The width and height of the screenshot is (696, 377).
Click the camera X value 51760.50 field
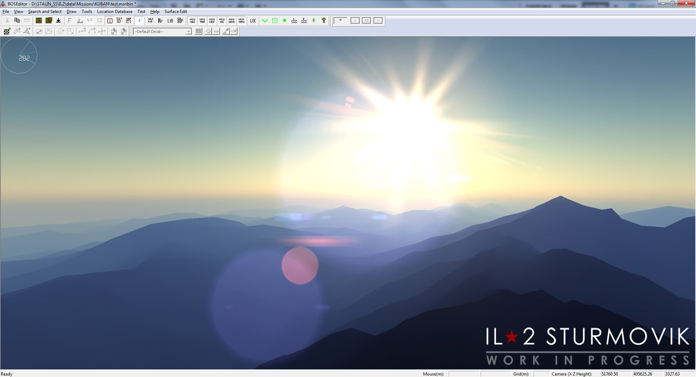point(616,374)
